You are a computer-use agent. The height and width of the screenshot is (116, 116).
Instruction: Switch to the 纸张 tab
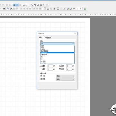click(41, 37)
